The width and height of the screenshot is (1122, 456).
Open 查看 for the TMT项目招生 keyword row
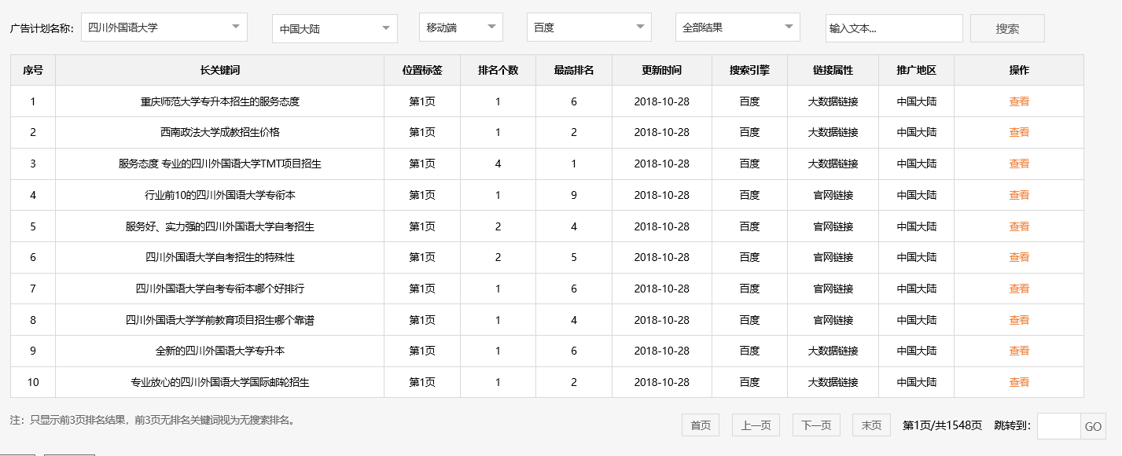[x=1017, y=164]
